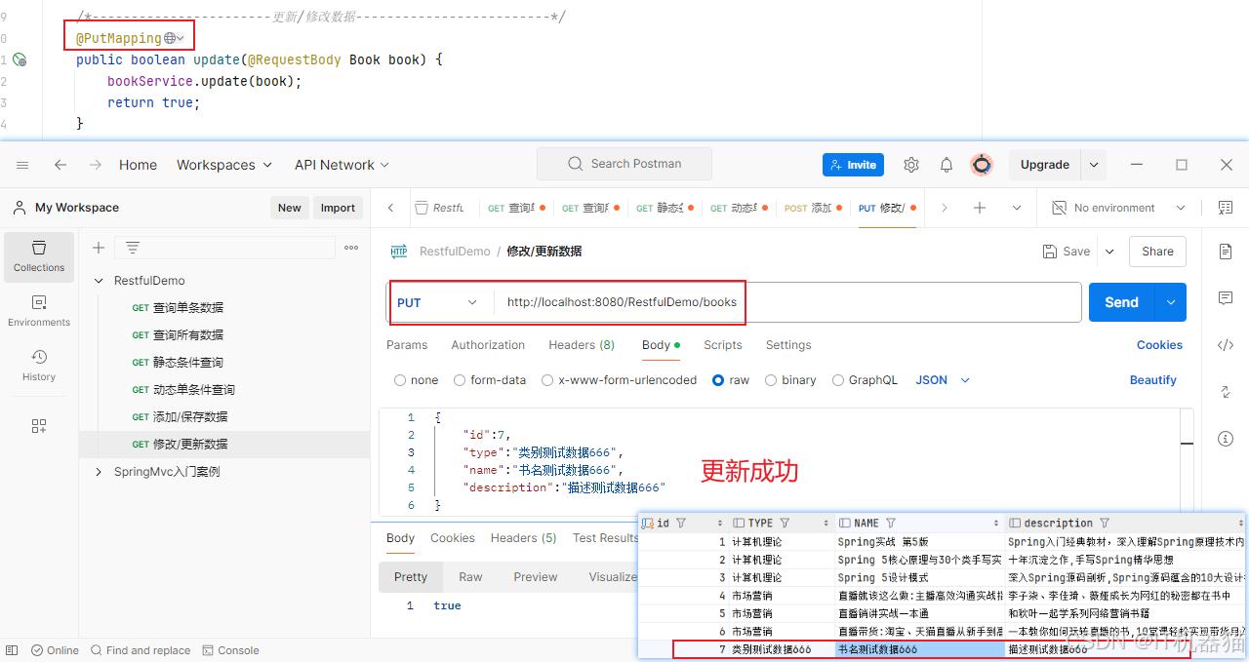Switch to Authorization tab
1249x662 pixels.
pos(488,345)
